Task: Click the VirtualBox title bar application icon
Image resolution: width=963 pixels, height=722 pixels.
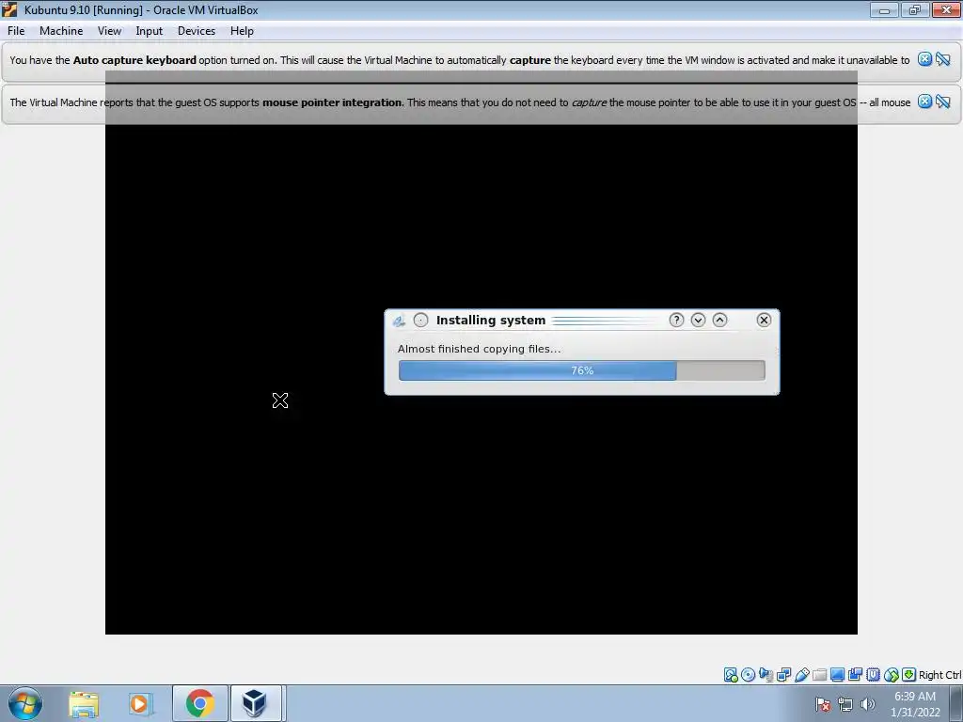Action: tap(9, 9)
